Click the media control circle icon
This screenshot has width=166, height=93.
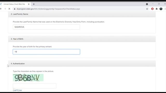pos(147,4)
